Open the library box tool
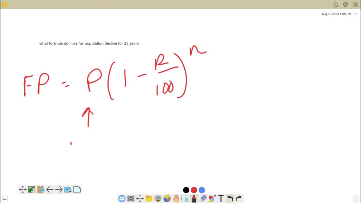This screenshot has width=361, height=203. tap(158, 198)
